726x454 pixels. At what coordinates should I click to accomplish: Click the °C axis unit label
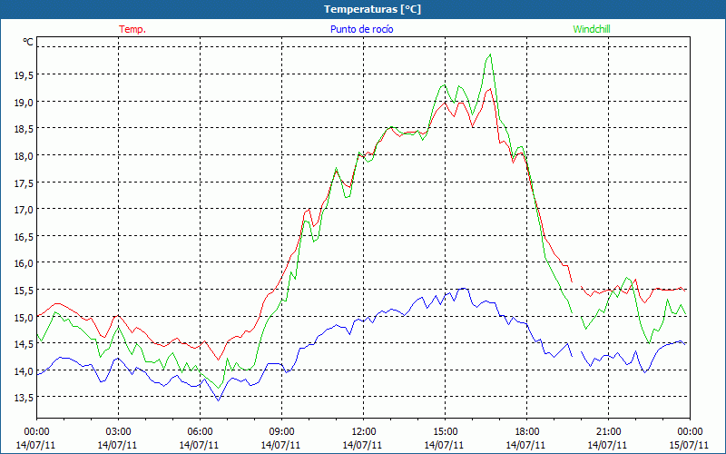click(x=28, y=42)
